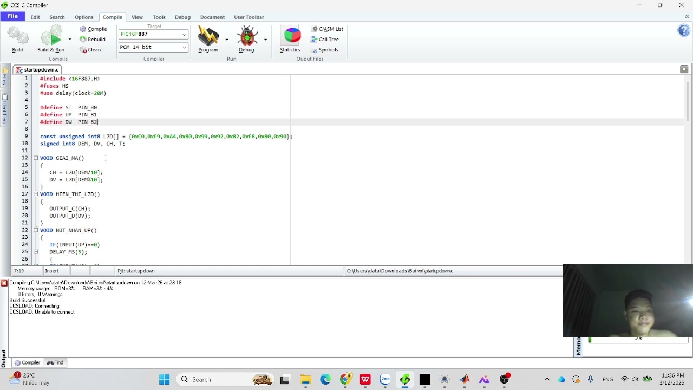
Task: Click the 'CCSLOAD: Unable to connect' output line
Action: (x=42, y=312)
